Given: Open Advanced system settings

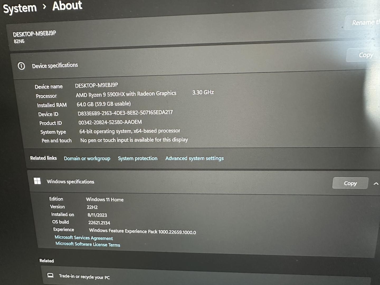Looking at the screenshot, I should (x=194, y=158).
